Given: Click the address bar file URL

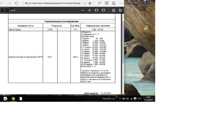Looking at the screenshot, I should pyautogui.click(x=50, y=3).
